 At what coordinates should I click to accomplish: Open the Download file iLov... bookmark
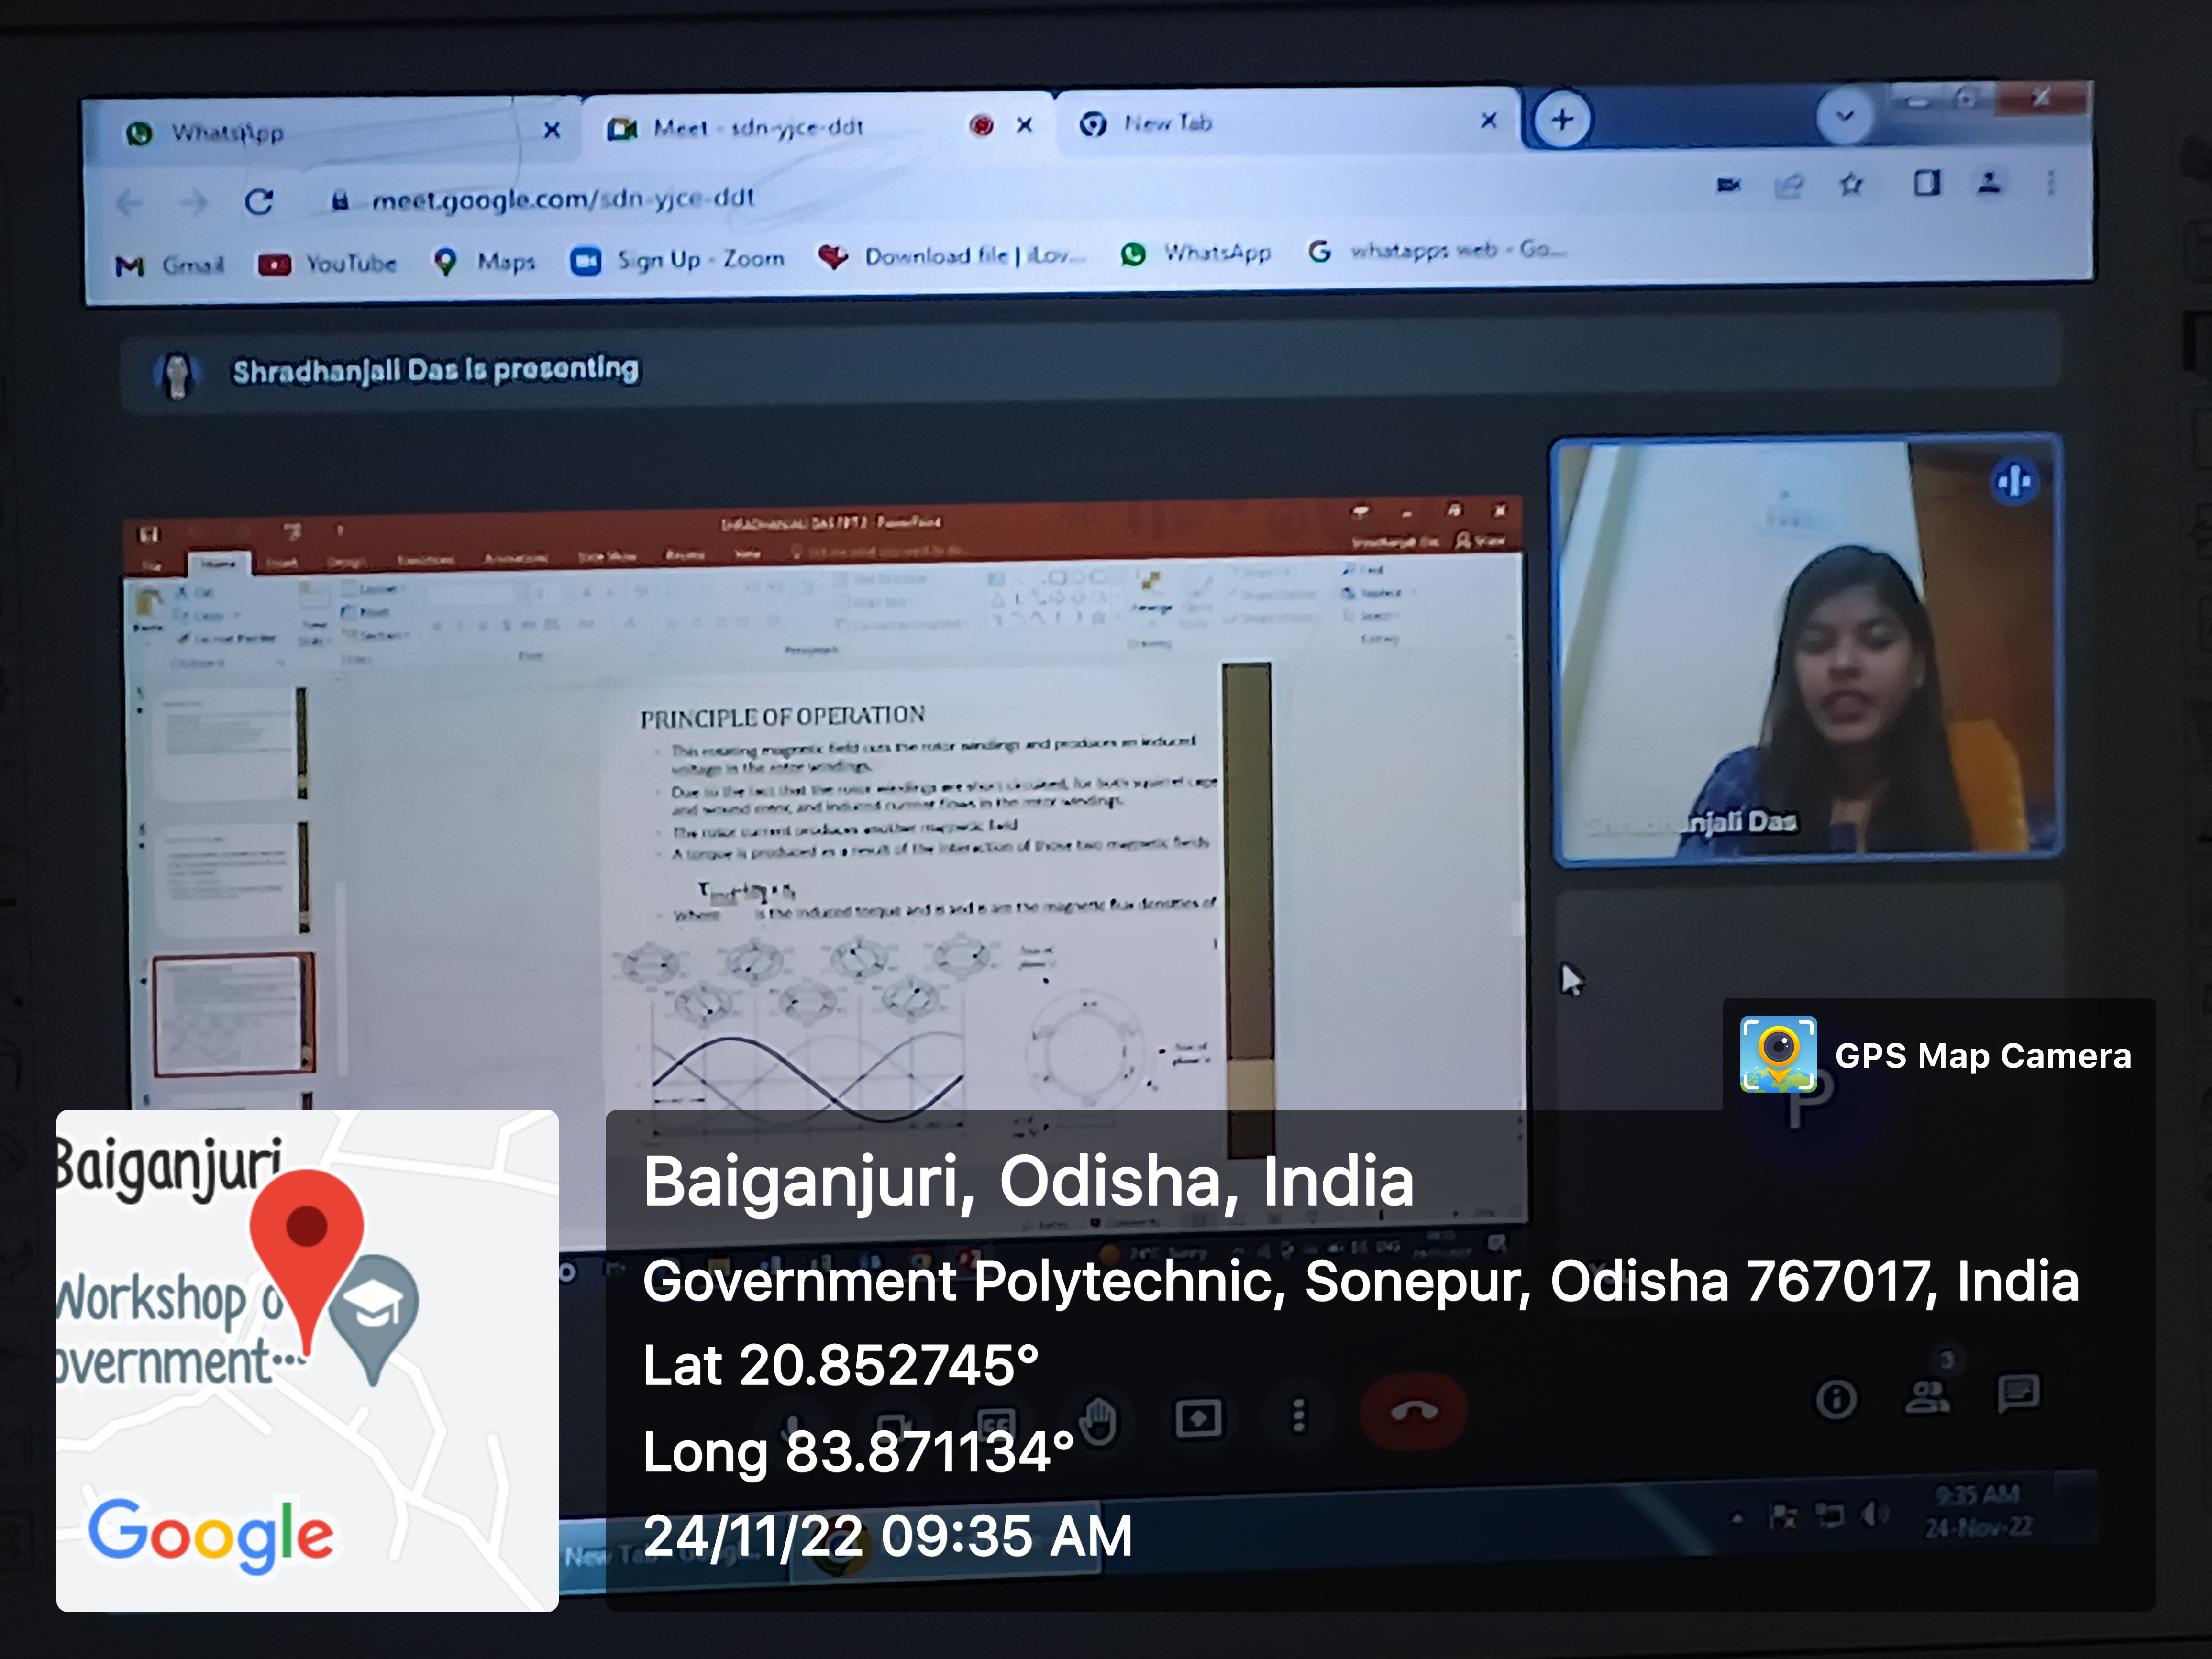(951, 257)
